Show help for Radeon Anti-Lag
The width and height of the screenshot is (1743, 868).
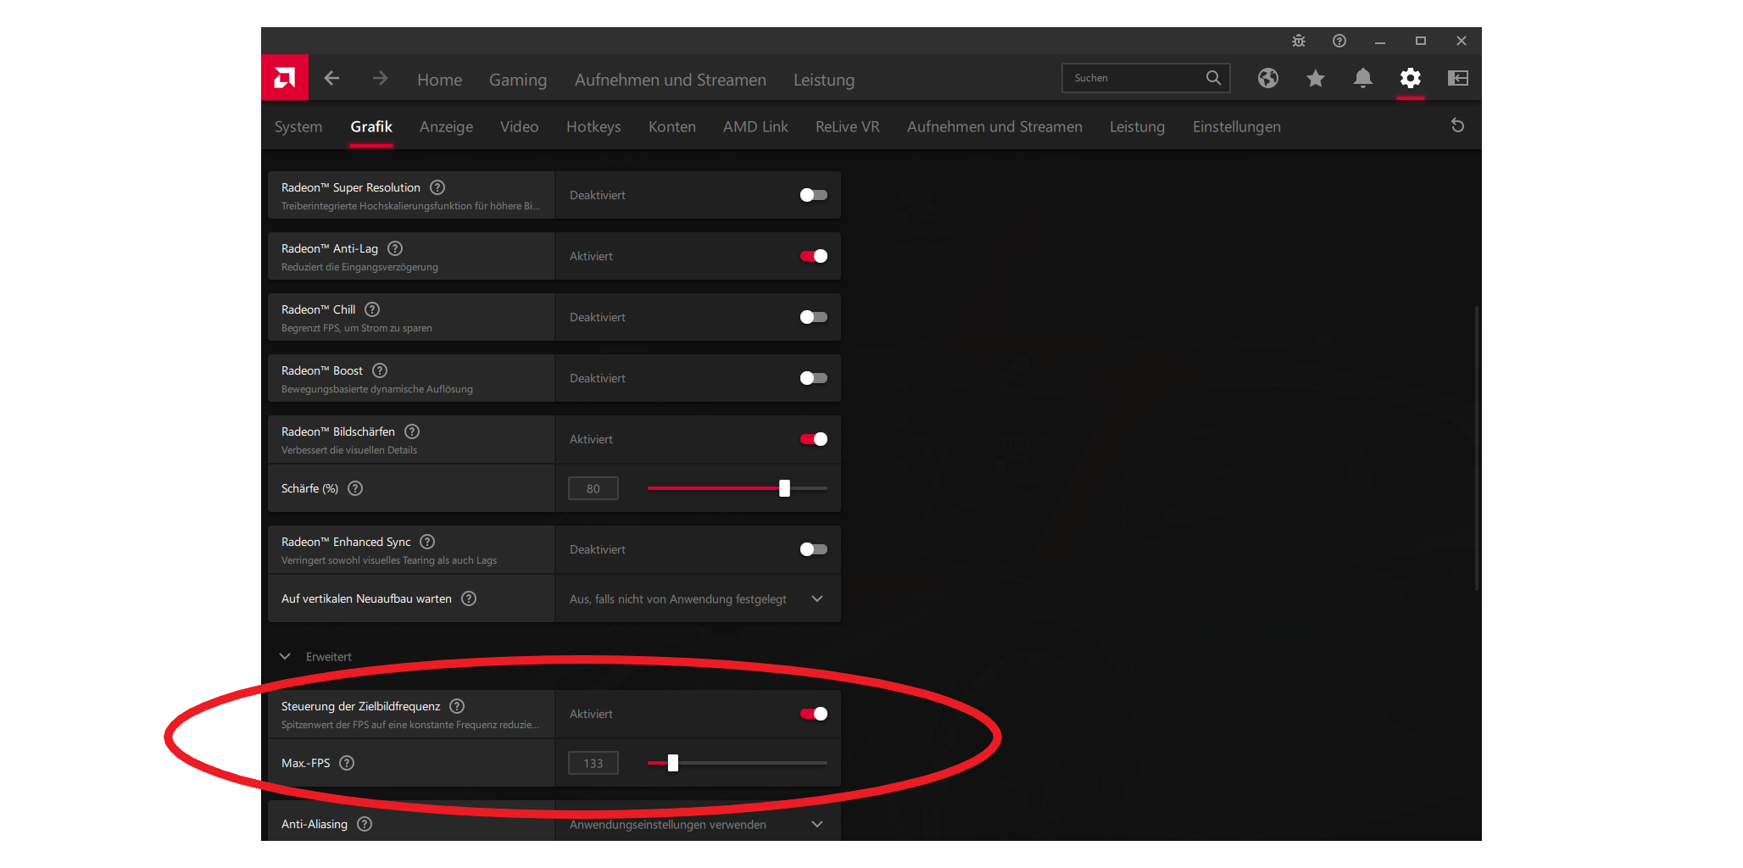click(395, 248)
